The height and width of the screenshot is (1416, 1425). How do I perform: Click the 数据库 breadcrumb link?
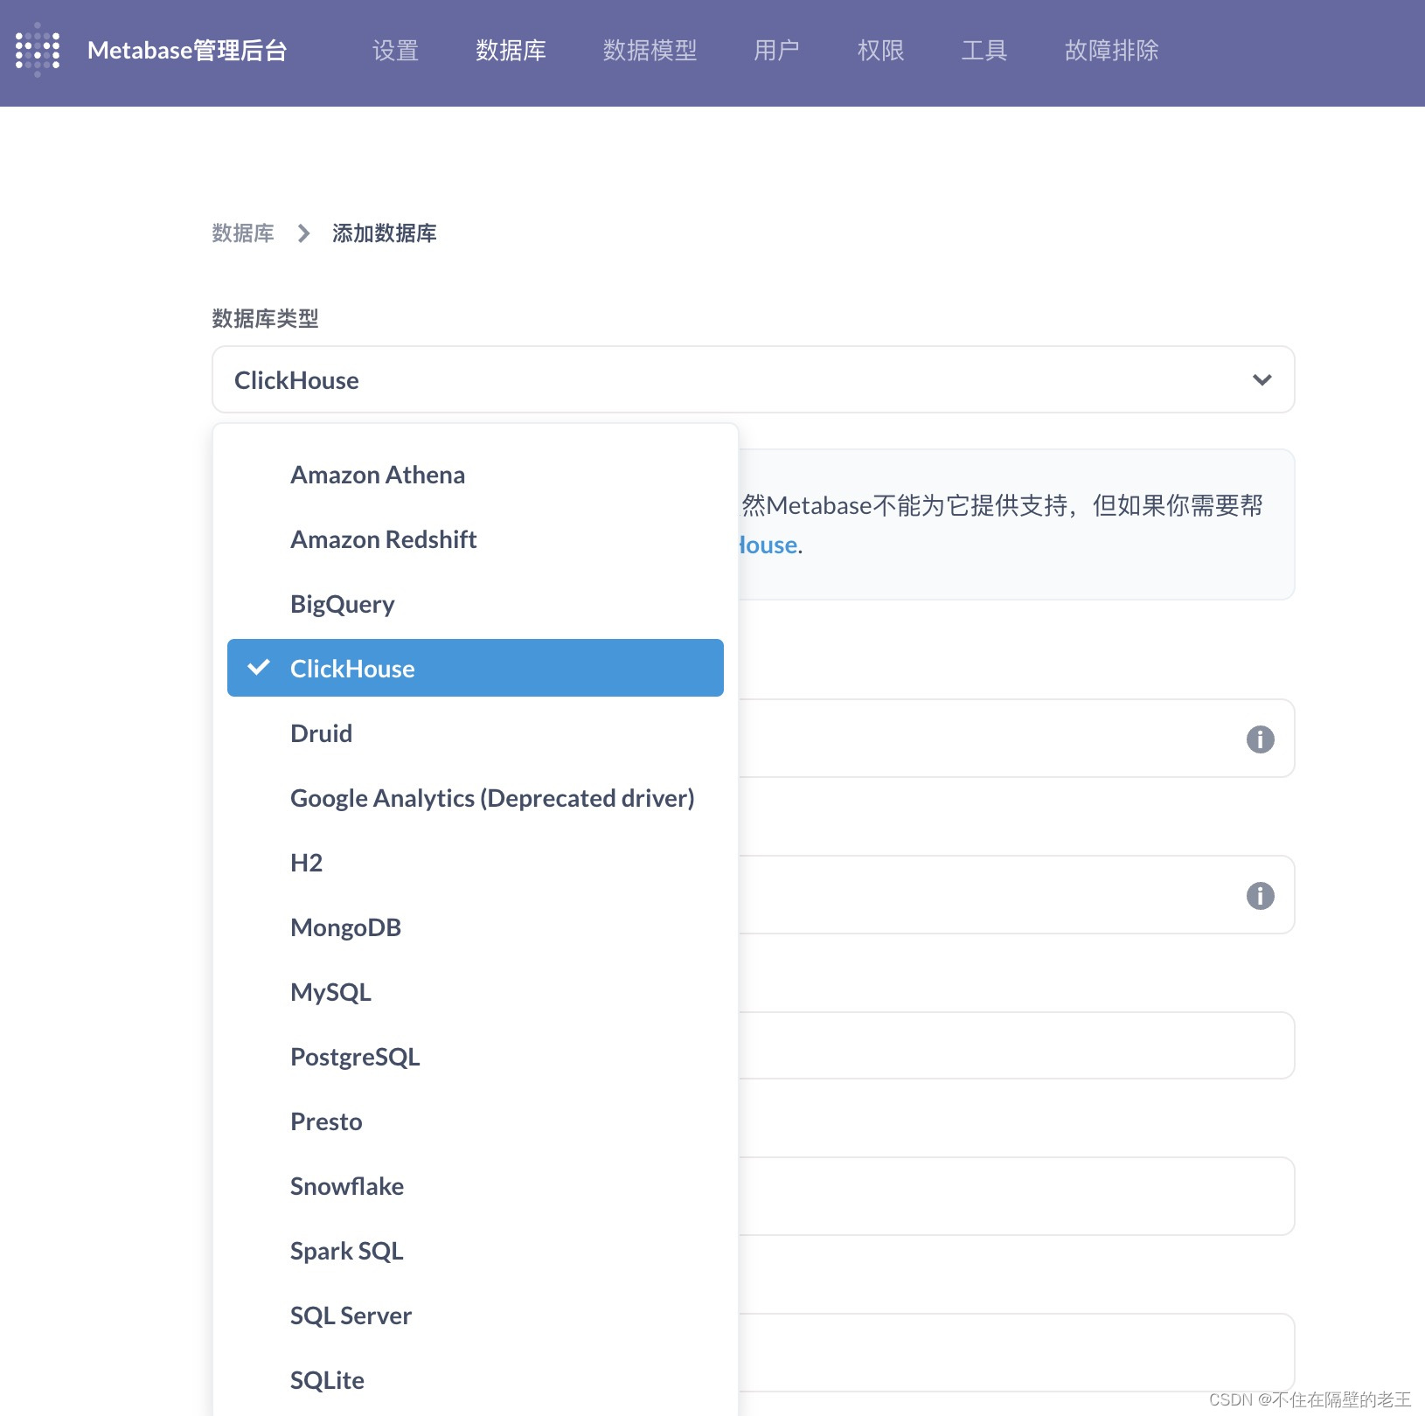[243, 233]
